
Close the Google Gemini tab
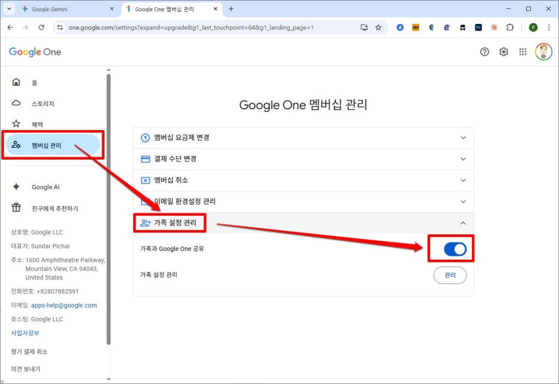tap(112, 9)
